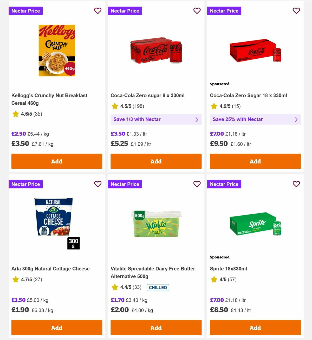Select the CHILLED label on Vitalite

pos(158,287)
